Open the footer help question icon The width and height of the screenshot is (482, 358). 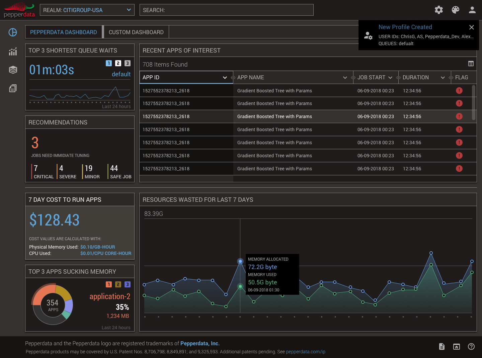pos(471,347)
